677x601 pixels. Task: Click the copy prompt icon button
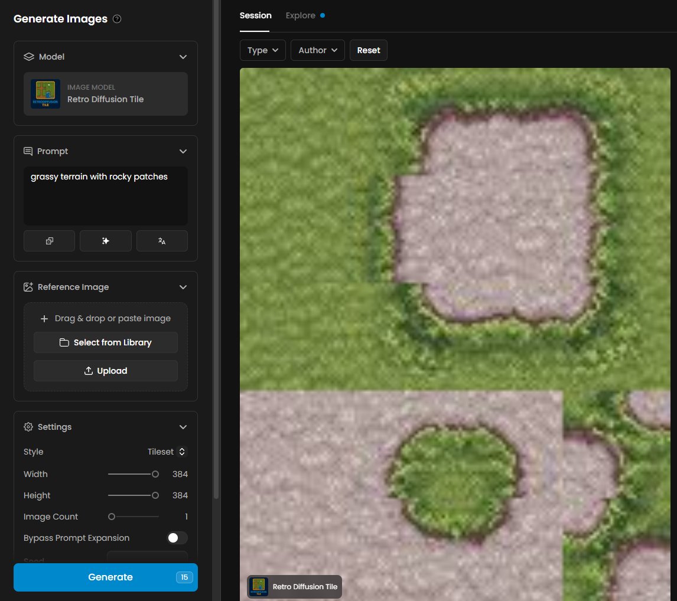coord(49,241)
